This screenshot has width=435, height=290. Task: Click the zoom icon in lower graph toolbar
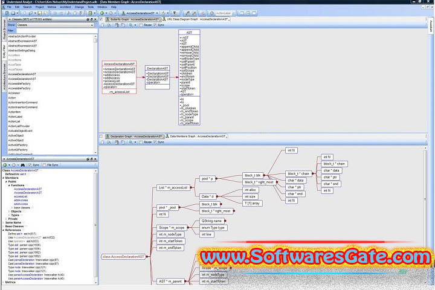tap(130, 142)
